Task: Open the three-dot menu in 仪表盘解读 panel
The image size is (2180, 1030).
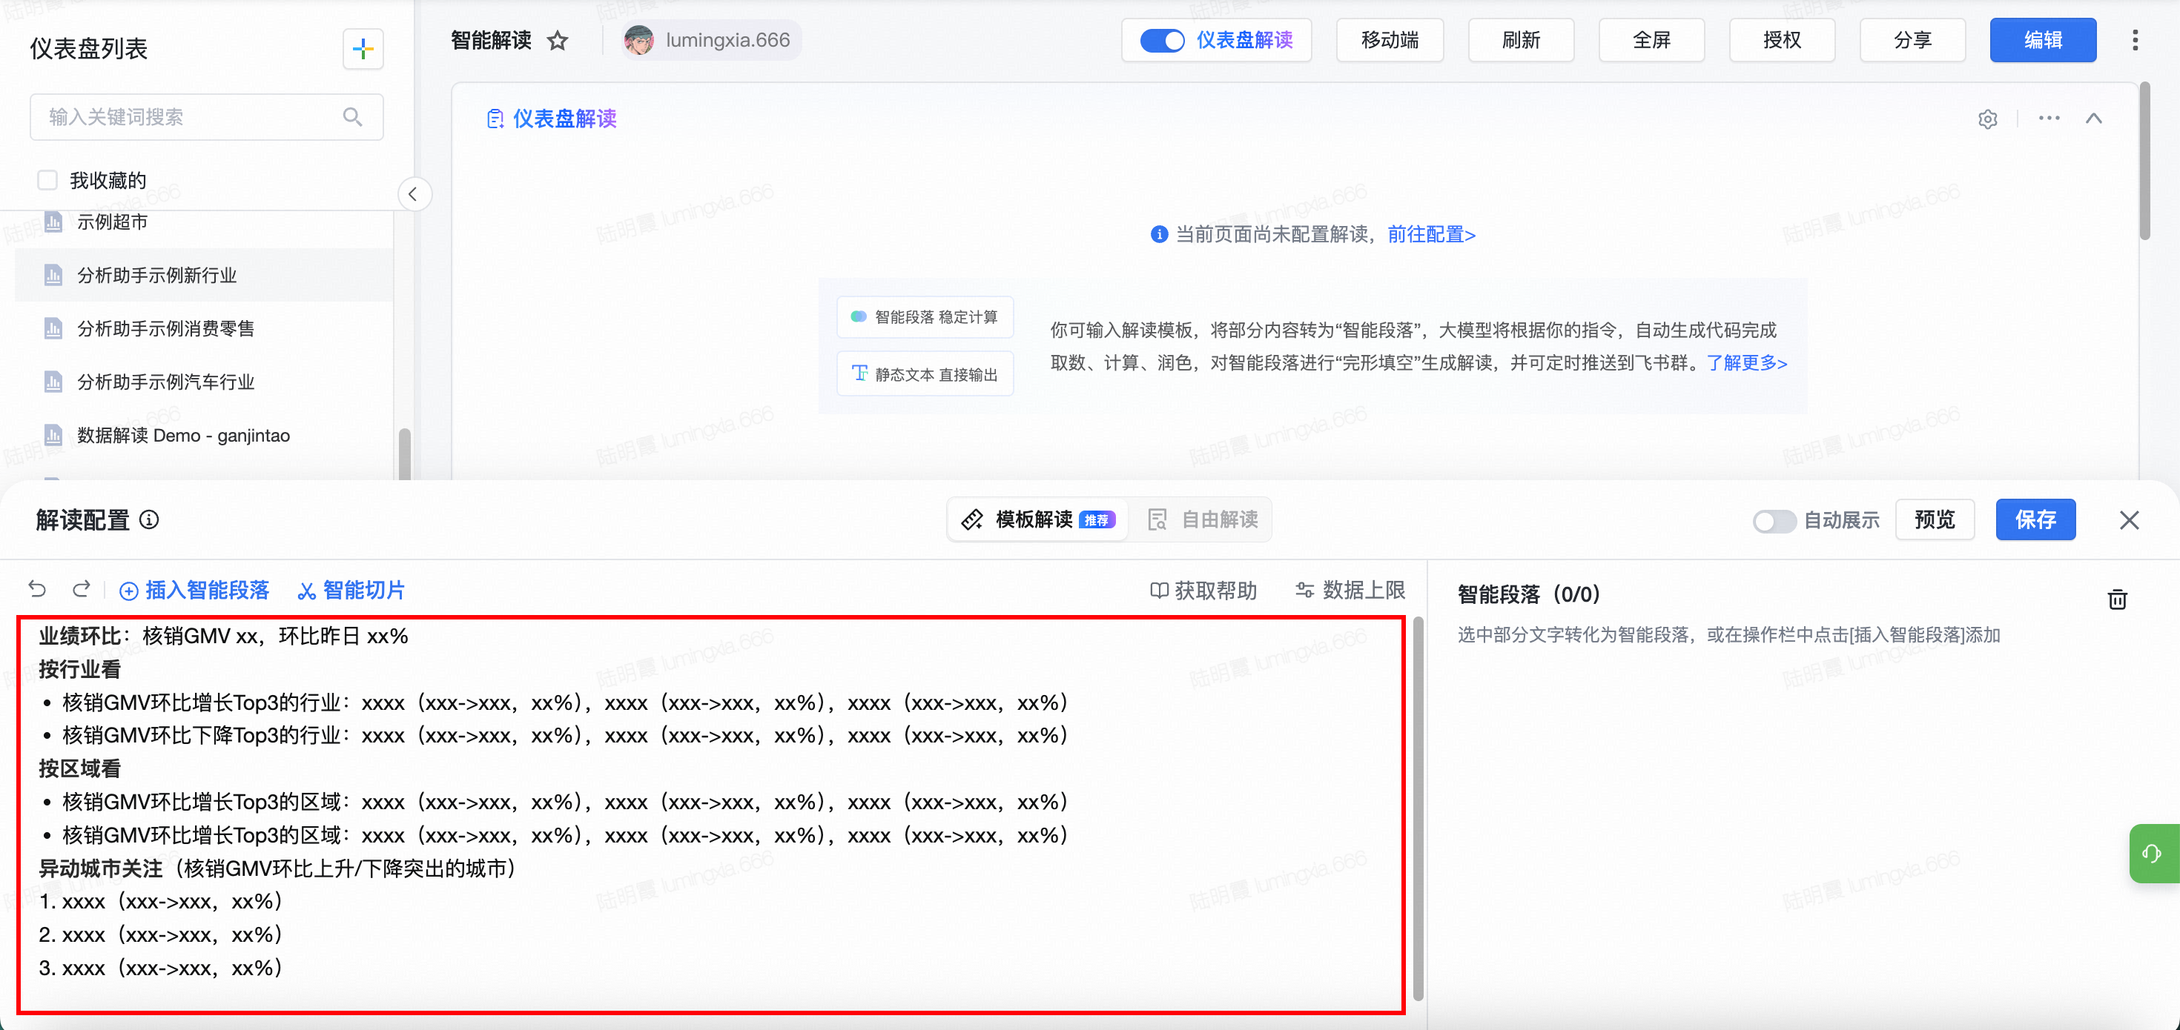Action: (x=2049, y=119)
